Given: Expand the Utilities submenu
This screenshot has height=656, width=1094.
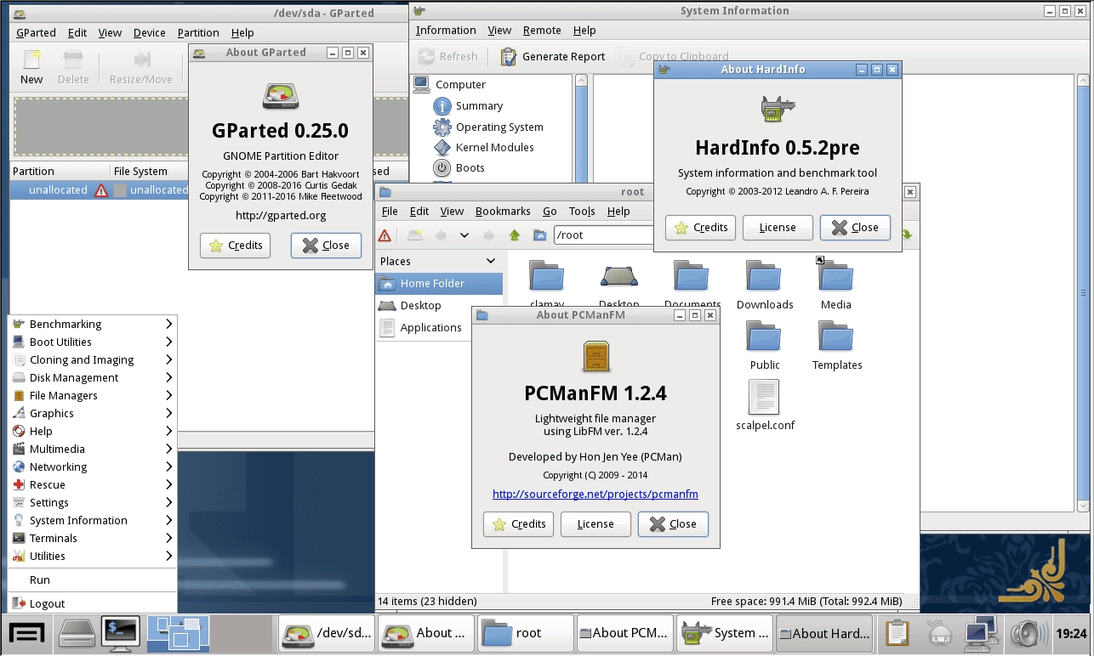Looking at the screenshot, I should [x=93, y=556].
